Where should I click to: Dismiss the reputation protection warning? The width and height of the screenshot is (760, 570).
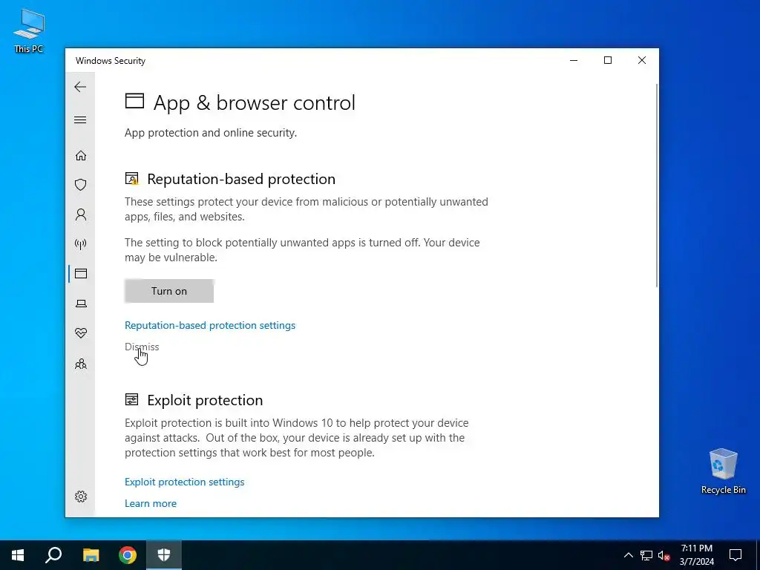[x=142, y=347]
